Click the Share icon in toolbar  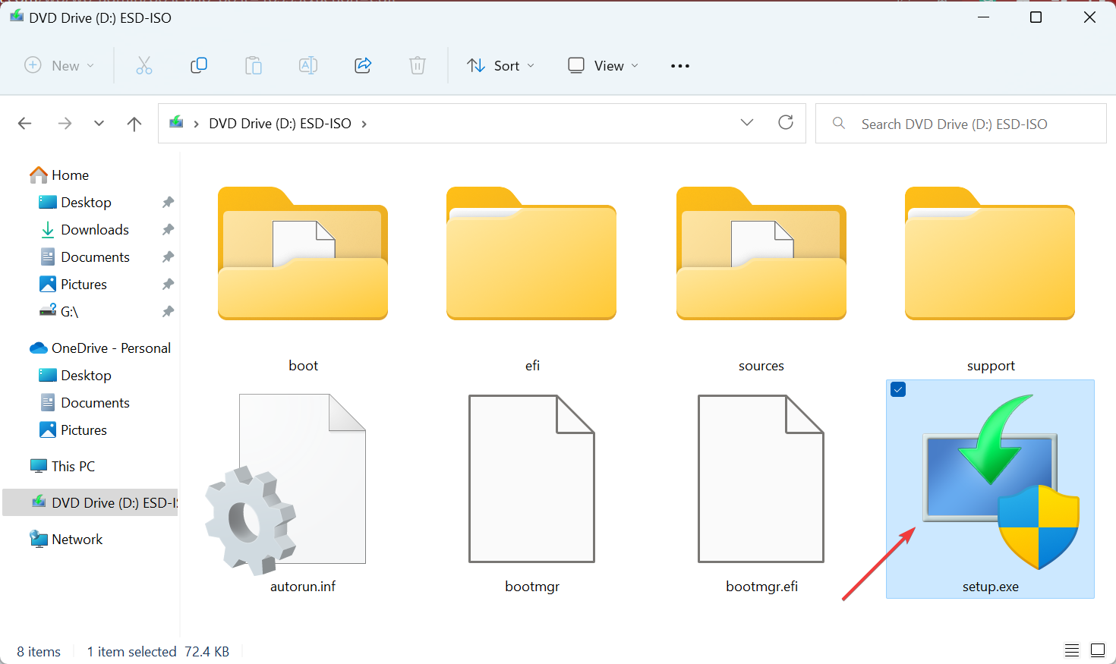(x=363, y=66)
